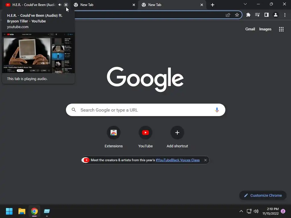The width and height of the screenshot is (291, 218).
Task: Open Google Images link
Action: click(265, 29)
